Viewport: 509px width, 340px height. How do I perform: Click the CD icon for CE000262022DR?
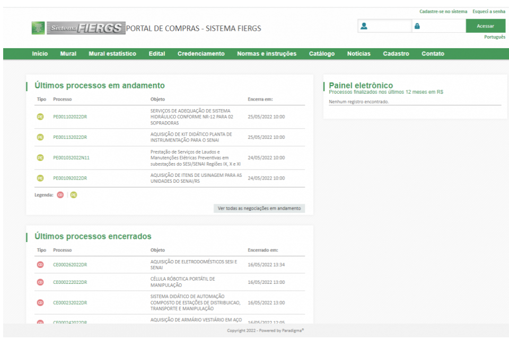point(40,264)
